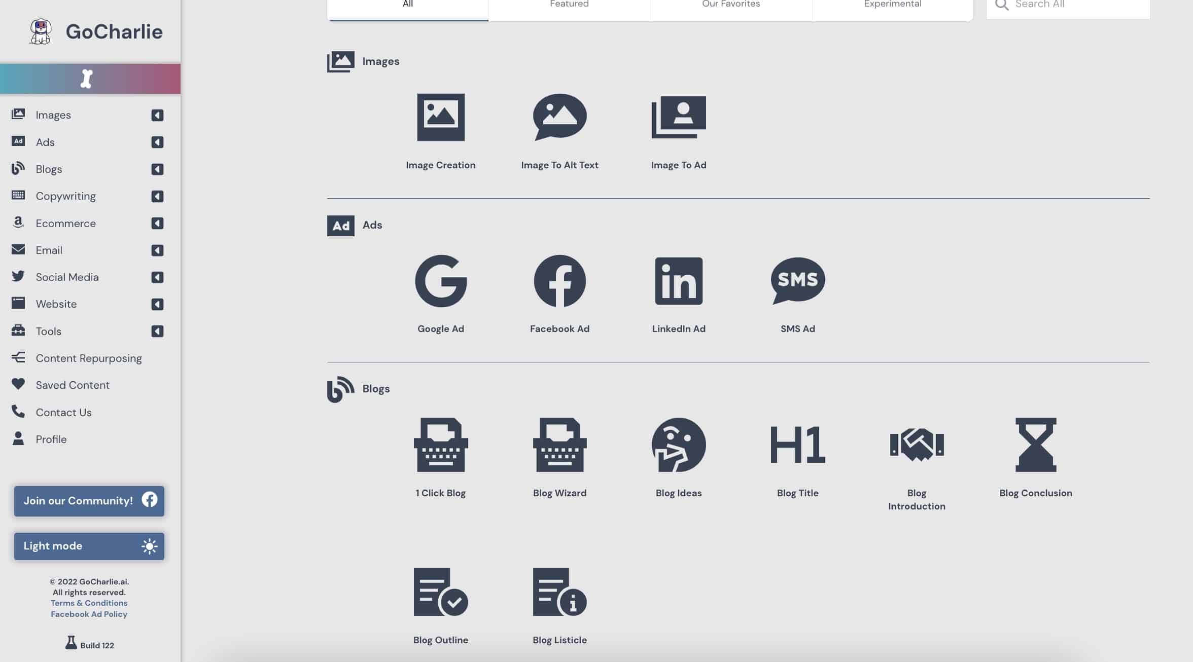Select Tools label in sidebar
This screenshot has height=662, width=1193.
pos(48,331)
